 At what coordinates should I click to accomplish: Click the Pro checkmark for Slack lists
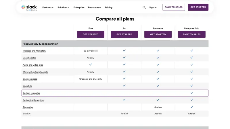[x=124, y=85]
